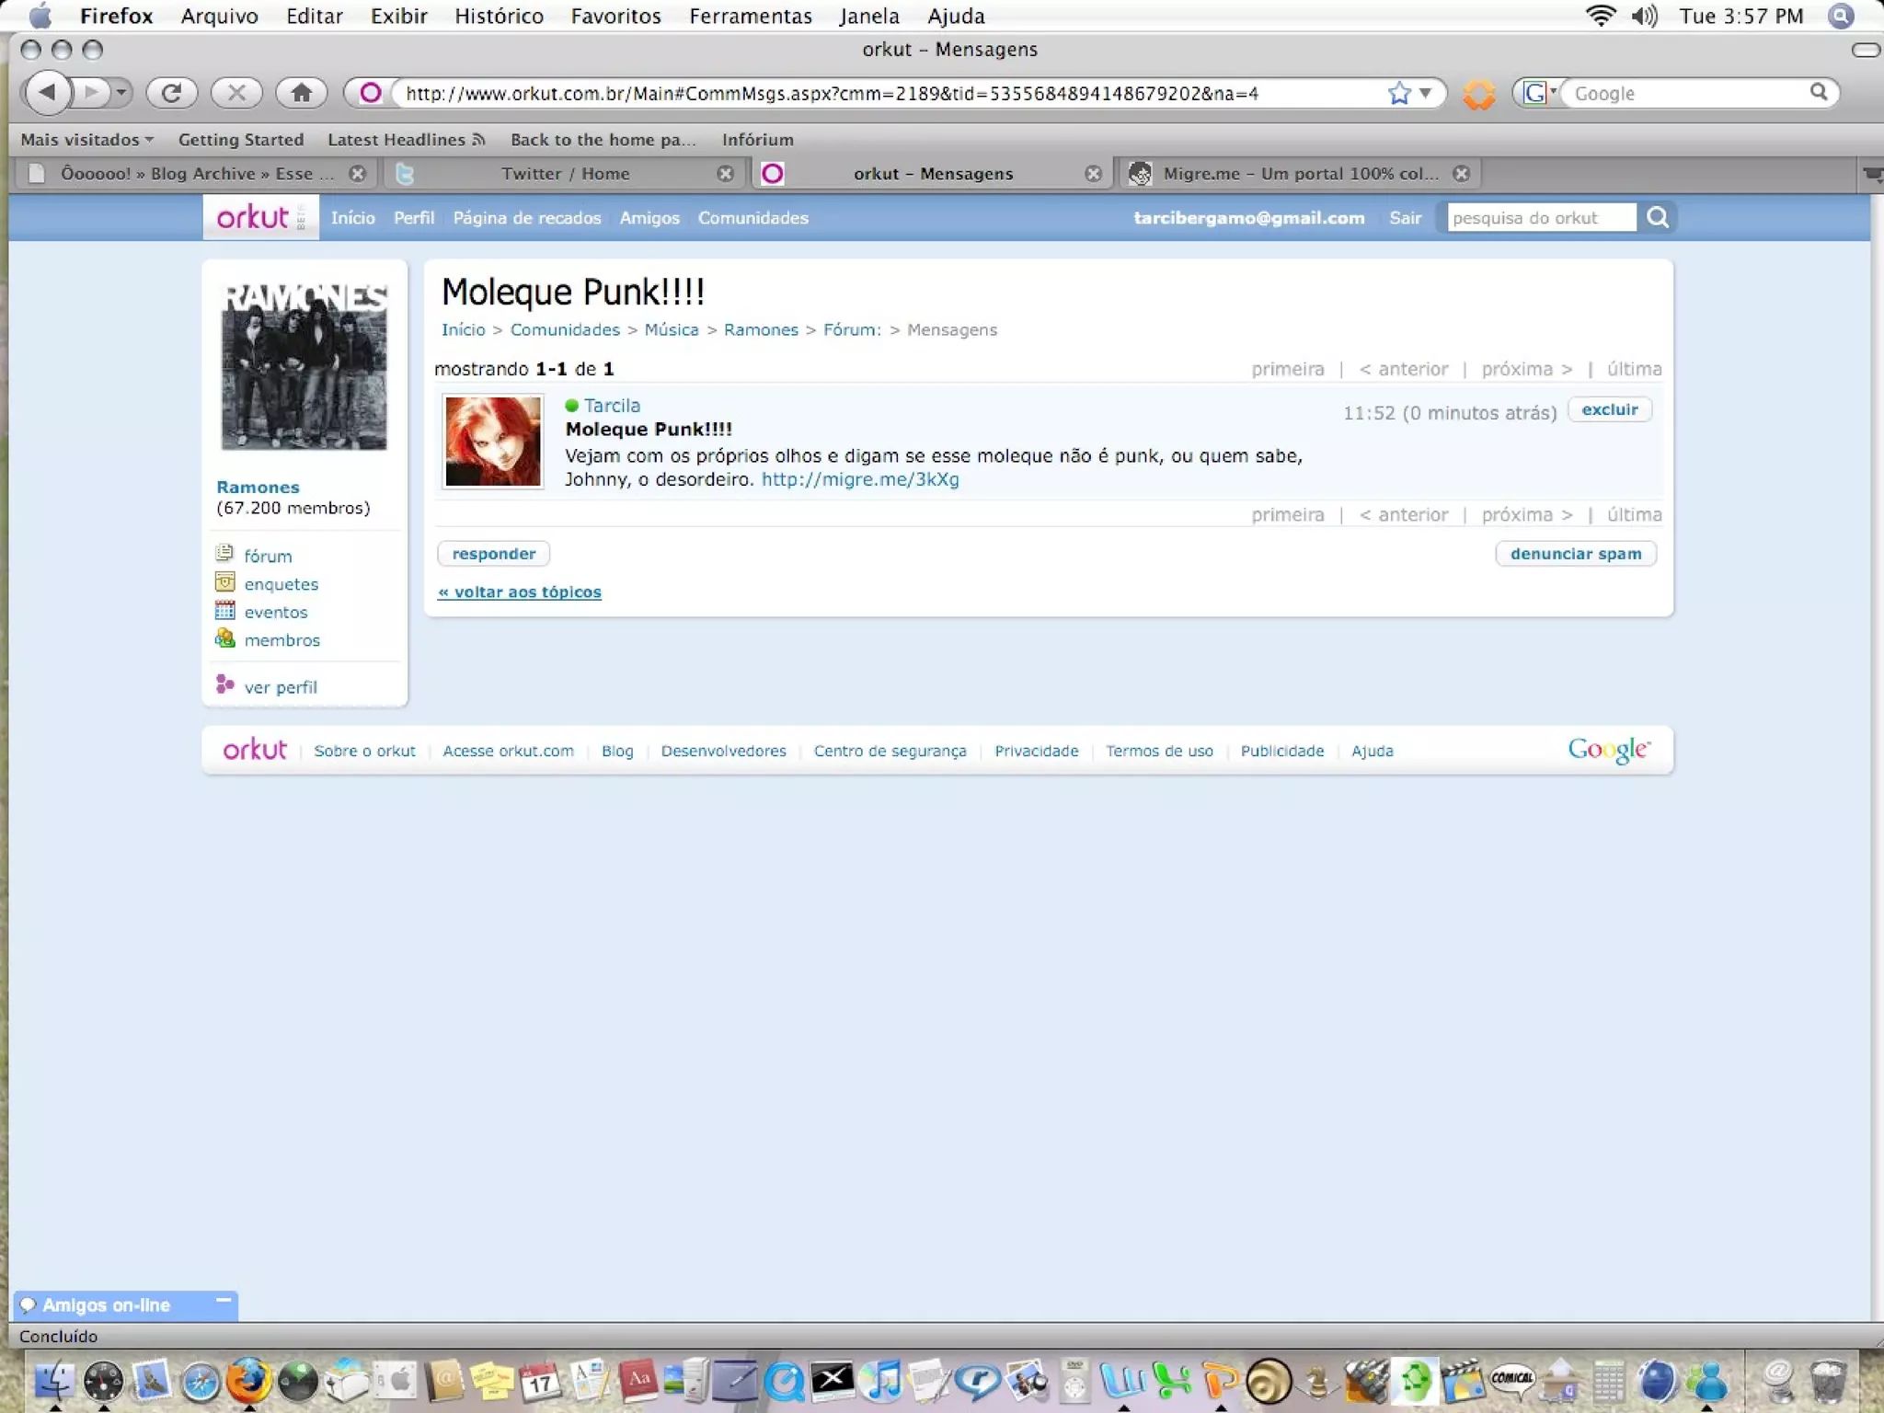Expand the Mais visitados bookmarks dropdown
Image resolution: width=1884 pixels, height=1413 pixels.
[x=87, y=140]
